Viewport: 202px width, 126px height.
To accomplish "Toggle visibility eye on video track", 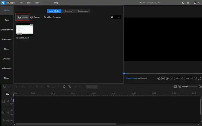I will (12, 100).
